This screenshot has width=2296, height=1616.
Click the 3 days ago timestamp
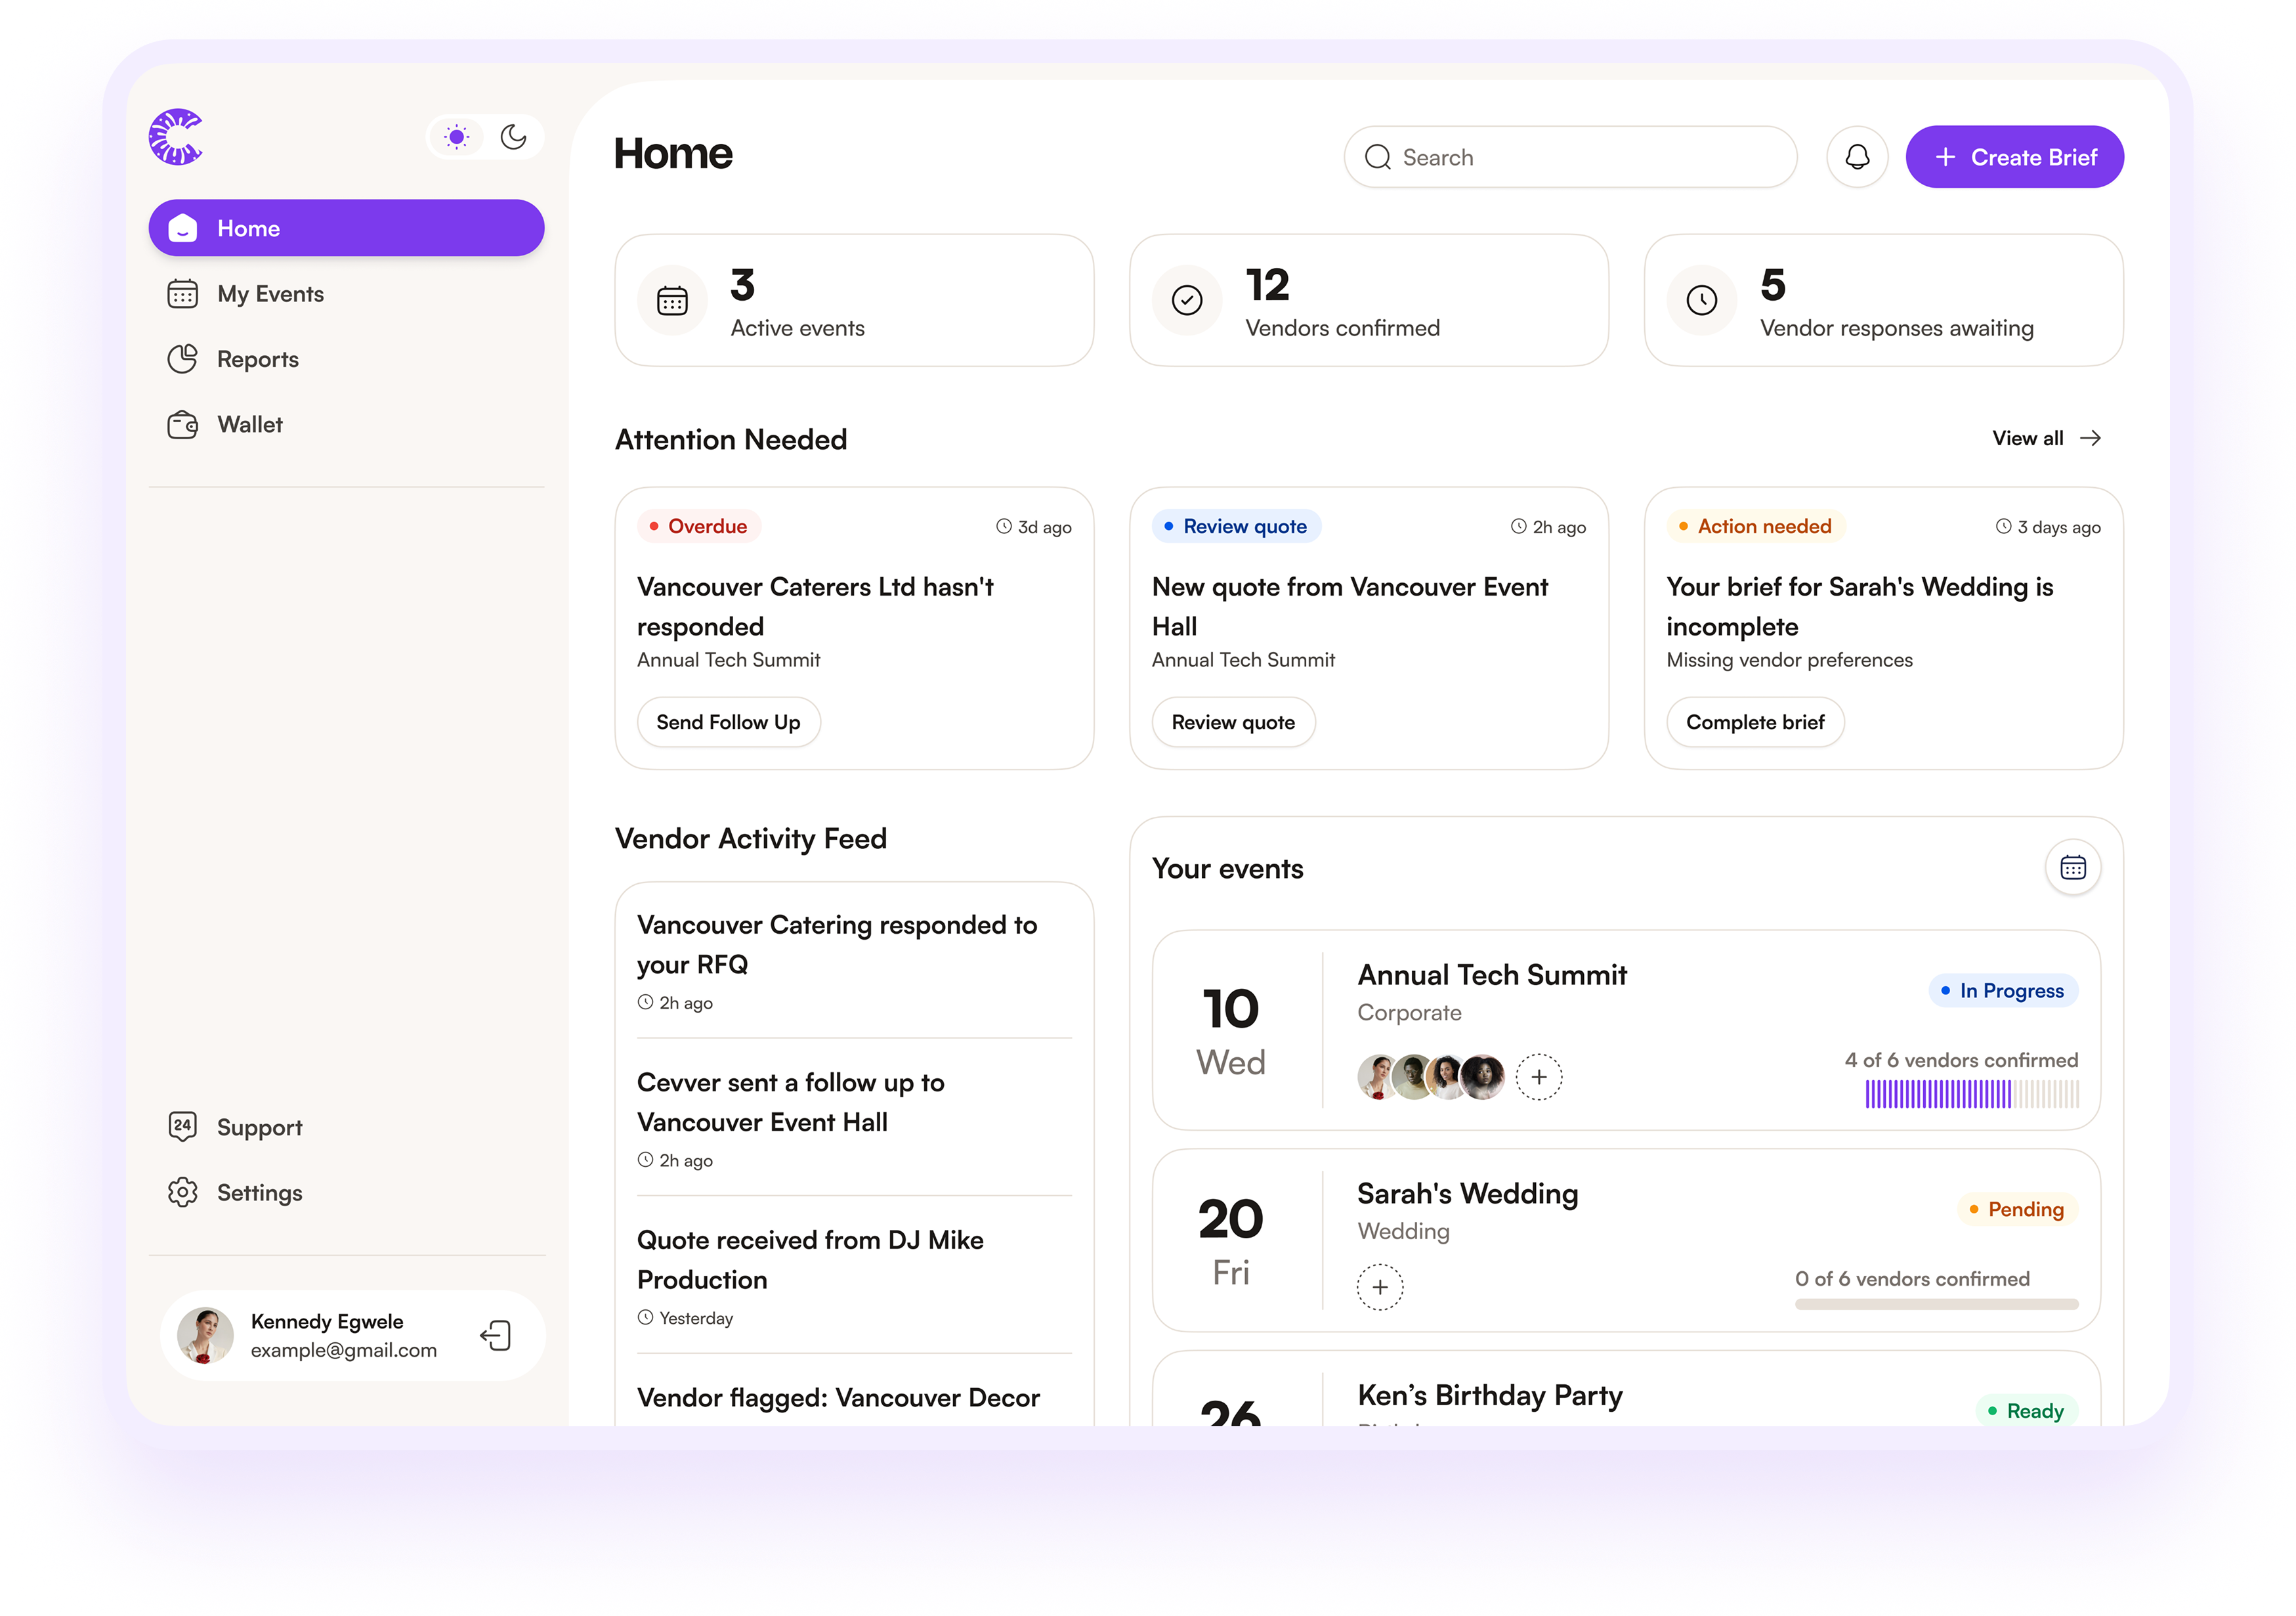(2048, 527)
